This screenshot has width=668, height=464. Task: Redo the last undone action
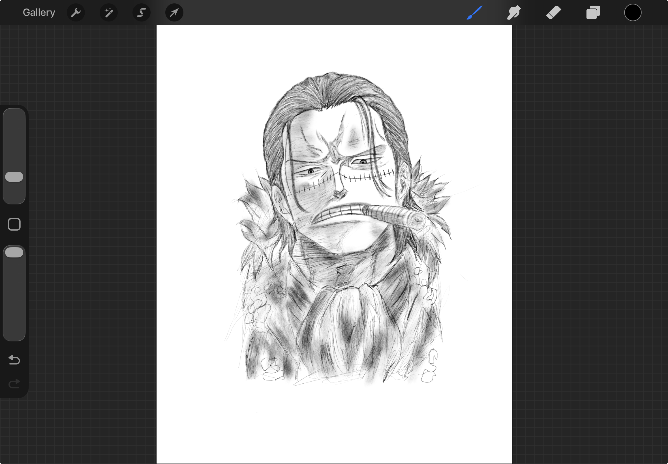click(14, 384)
